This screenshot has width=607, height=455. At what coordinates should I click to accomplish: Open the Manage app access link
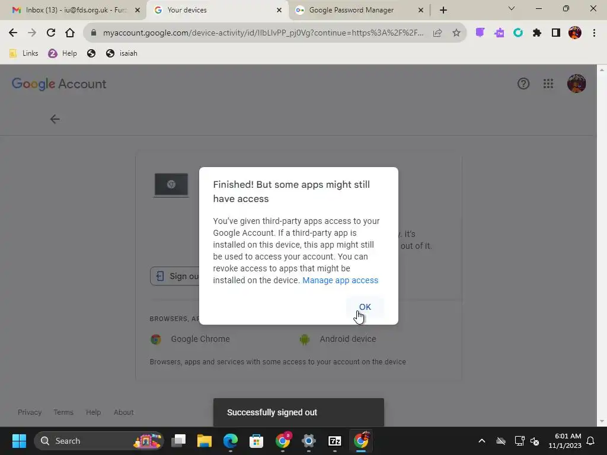coord(340,280)
